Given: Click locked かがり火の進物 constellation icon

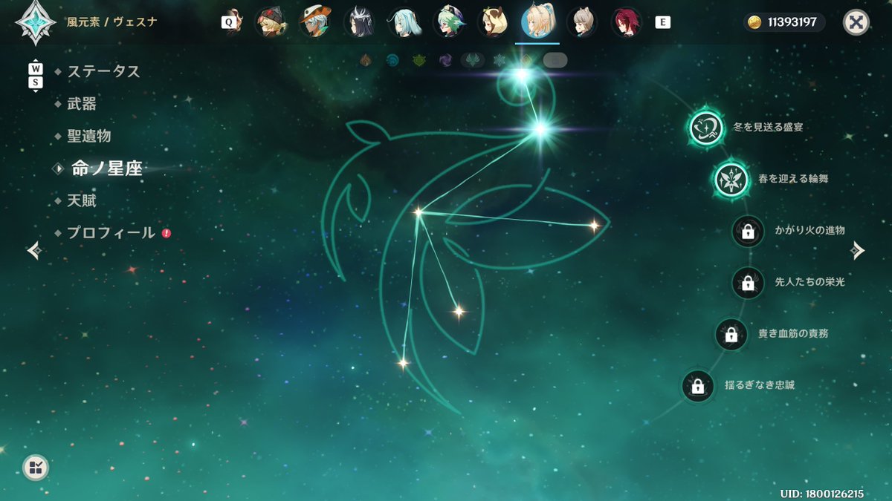Looking at the screenshot, I should pyautogui.click(x=748, y=232).
